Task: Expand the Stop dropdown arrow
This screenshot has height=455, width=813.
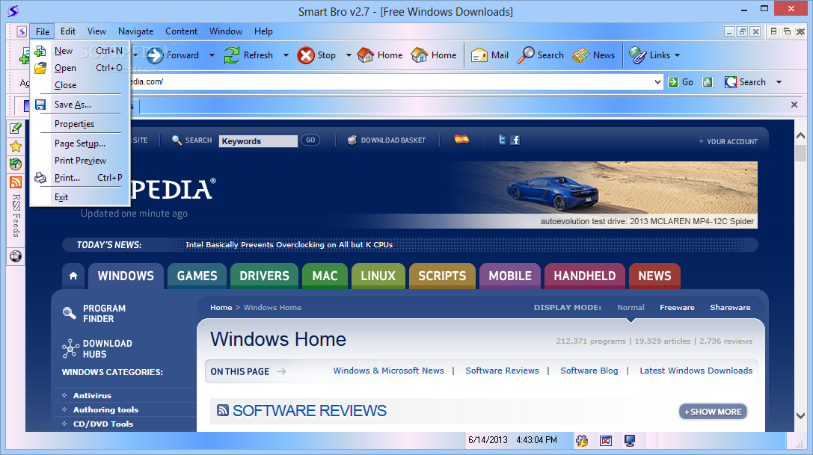Action: point(349,55)
